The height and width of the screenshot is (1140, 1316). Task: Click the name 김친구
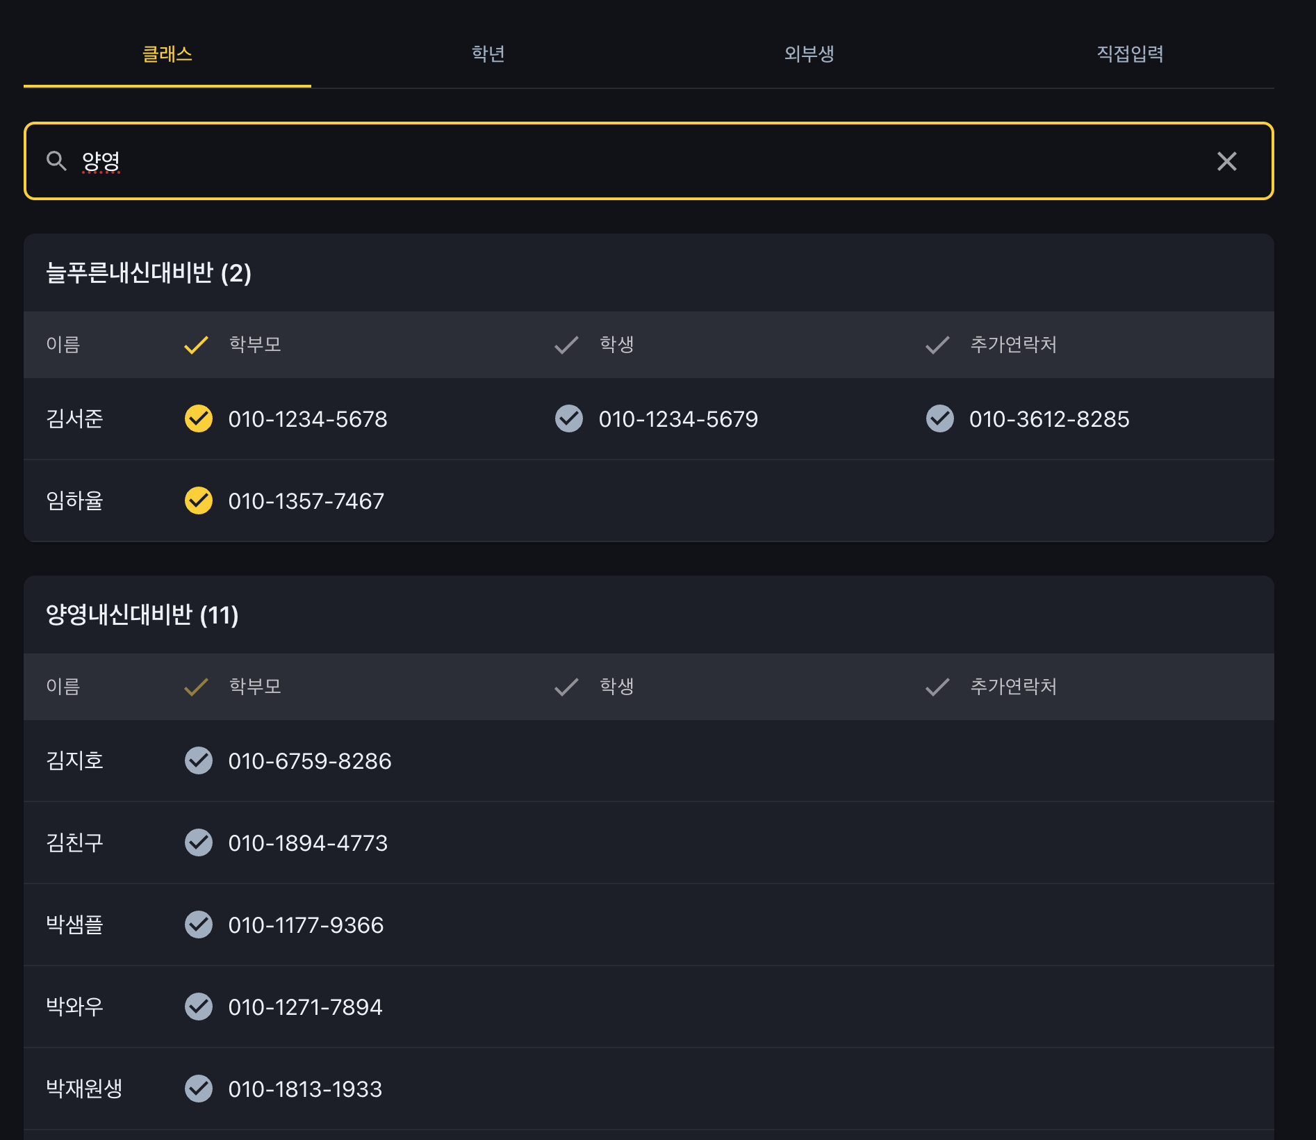(x=74, y=842)
